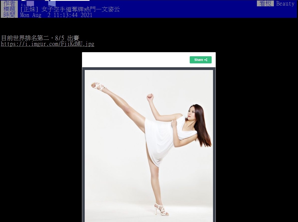Click the board name Beauty

[x=285, y=3]
